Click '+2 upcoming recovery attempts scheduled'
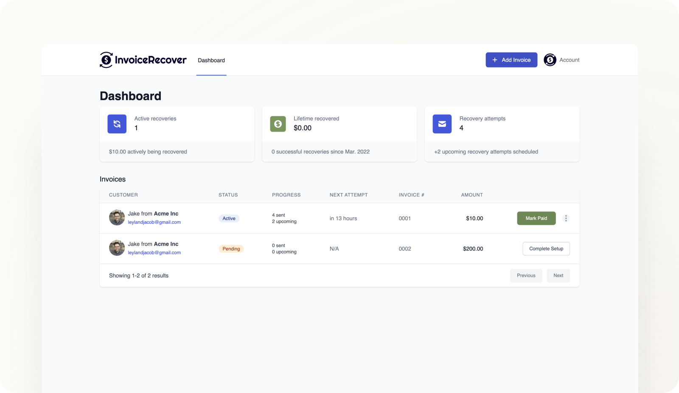 coord(486,152)
